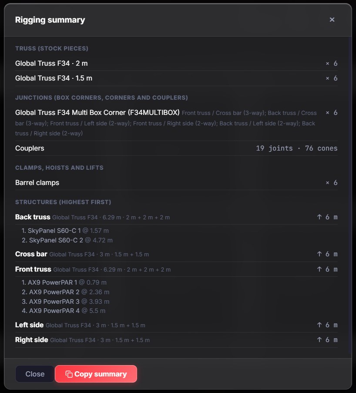
Task: Click the up-arrow height icon for Left side
Action: tap(319, 325)
